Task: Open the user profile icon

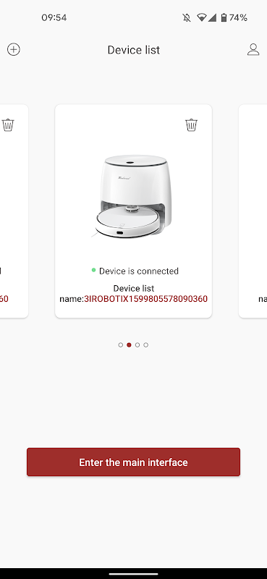Action: [253, 49]
